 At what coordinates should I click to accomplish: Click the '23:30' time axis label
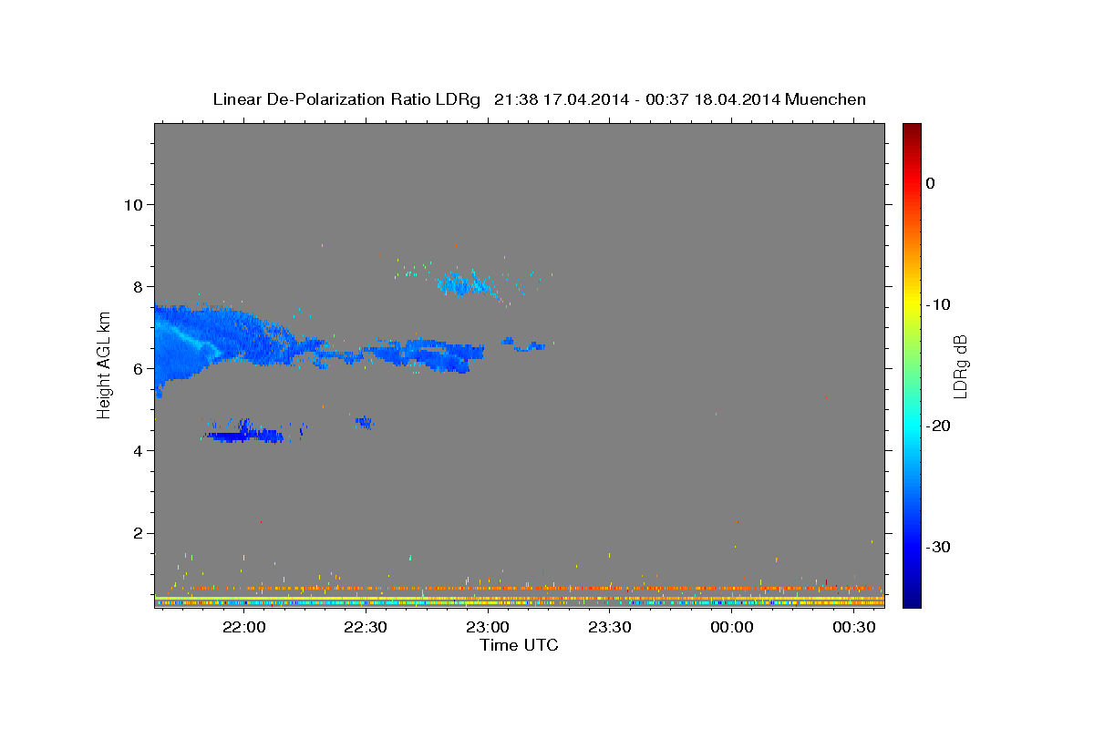point(610,628)
